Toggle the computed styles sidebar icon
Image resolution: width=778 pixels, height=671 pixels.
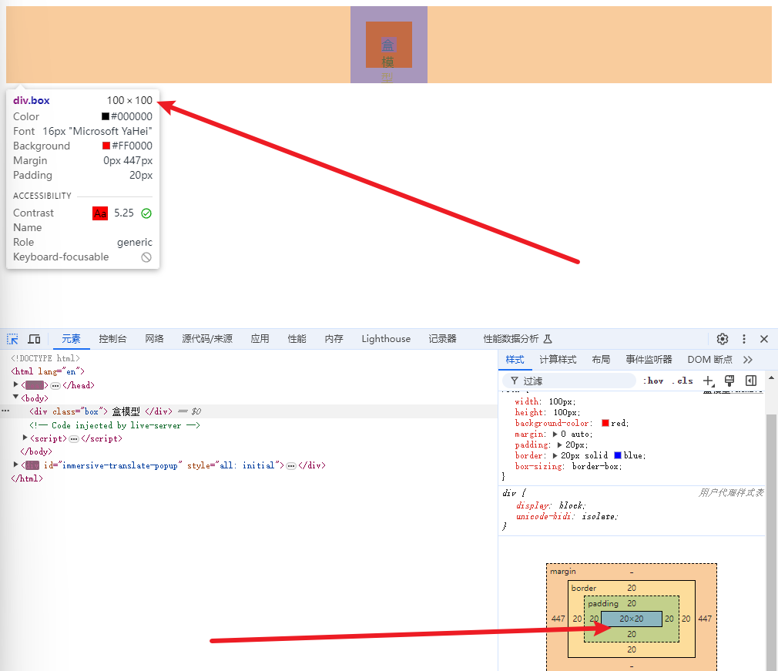(x=751, y=381)
